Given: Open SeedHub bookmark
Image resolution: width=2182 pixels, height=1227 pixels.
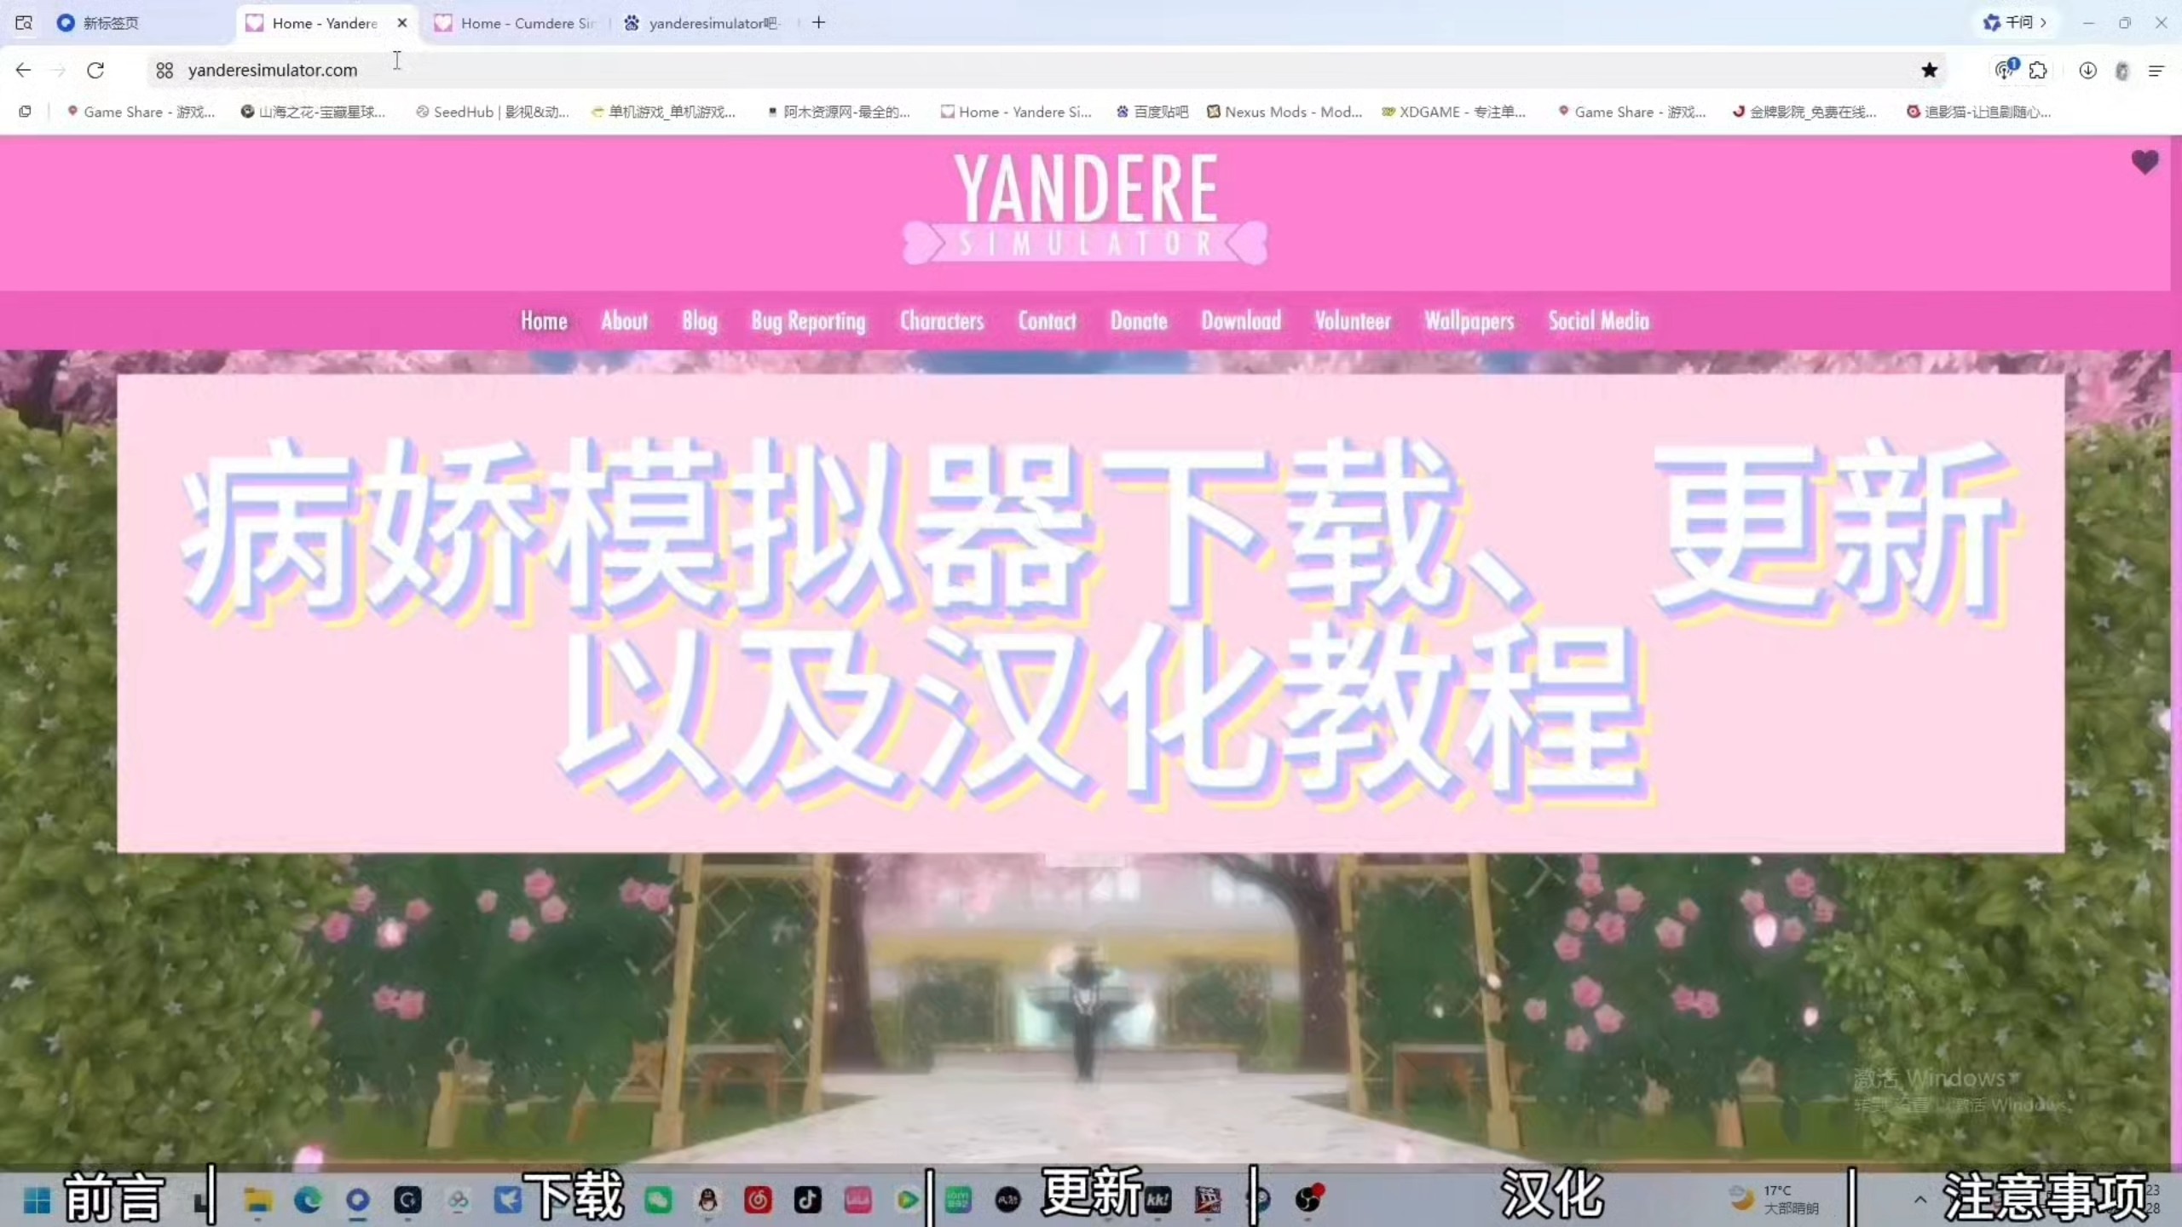Looking at the screenshot, I should pyautogui.click(x=492, y=112).
